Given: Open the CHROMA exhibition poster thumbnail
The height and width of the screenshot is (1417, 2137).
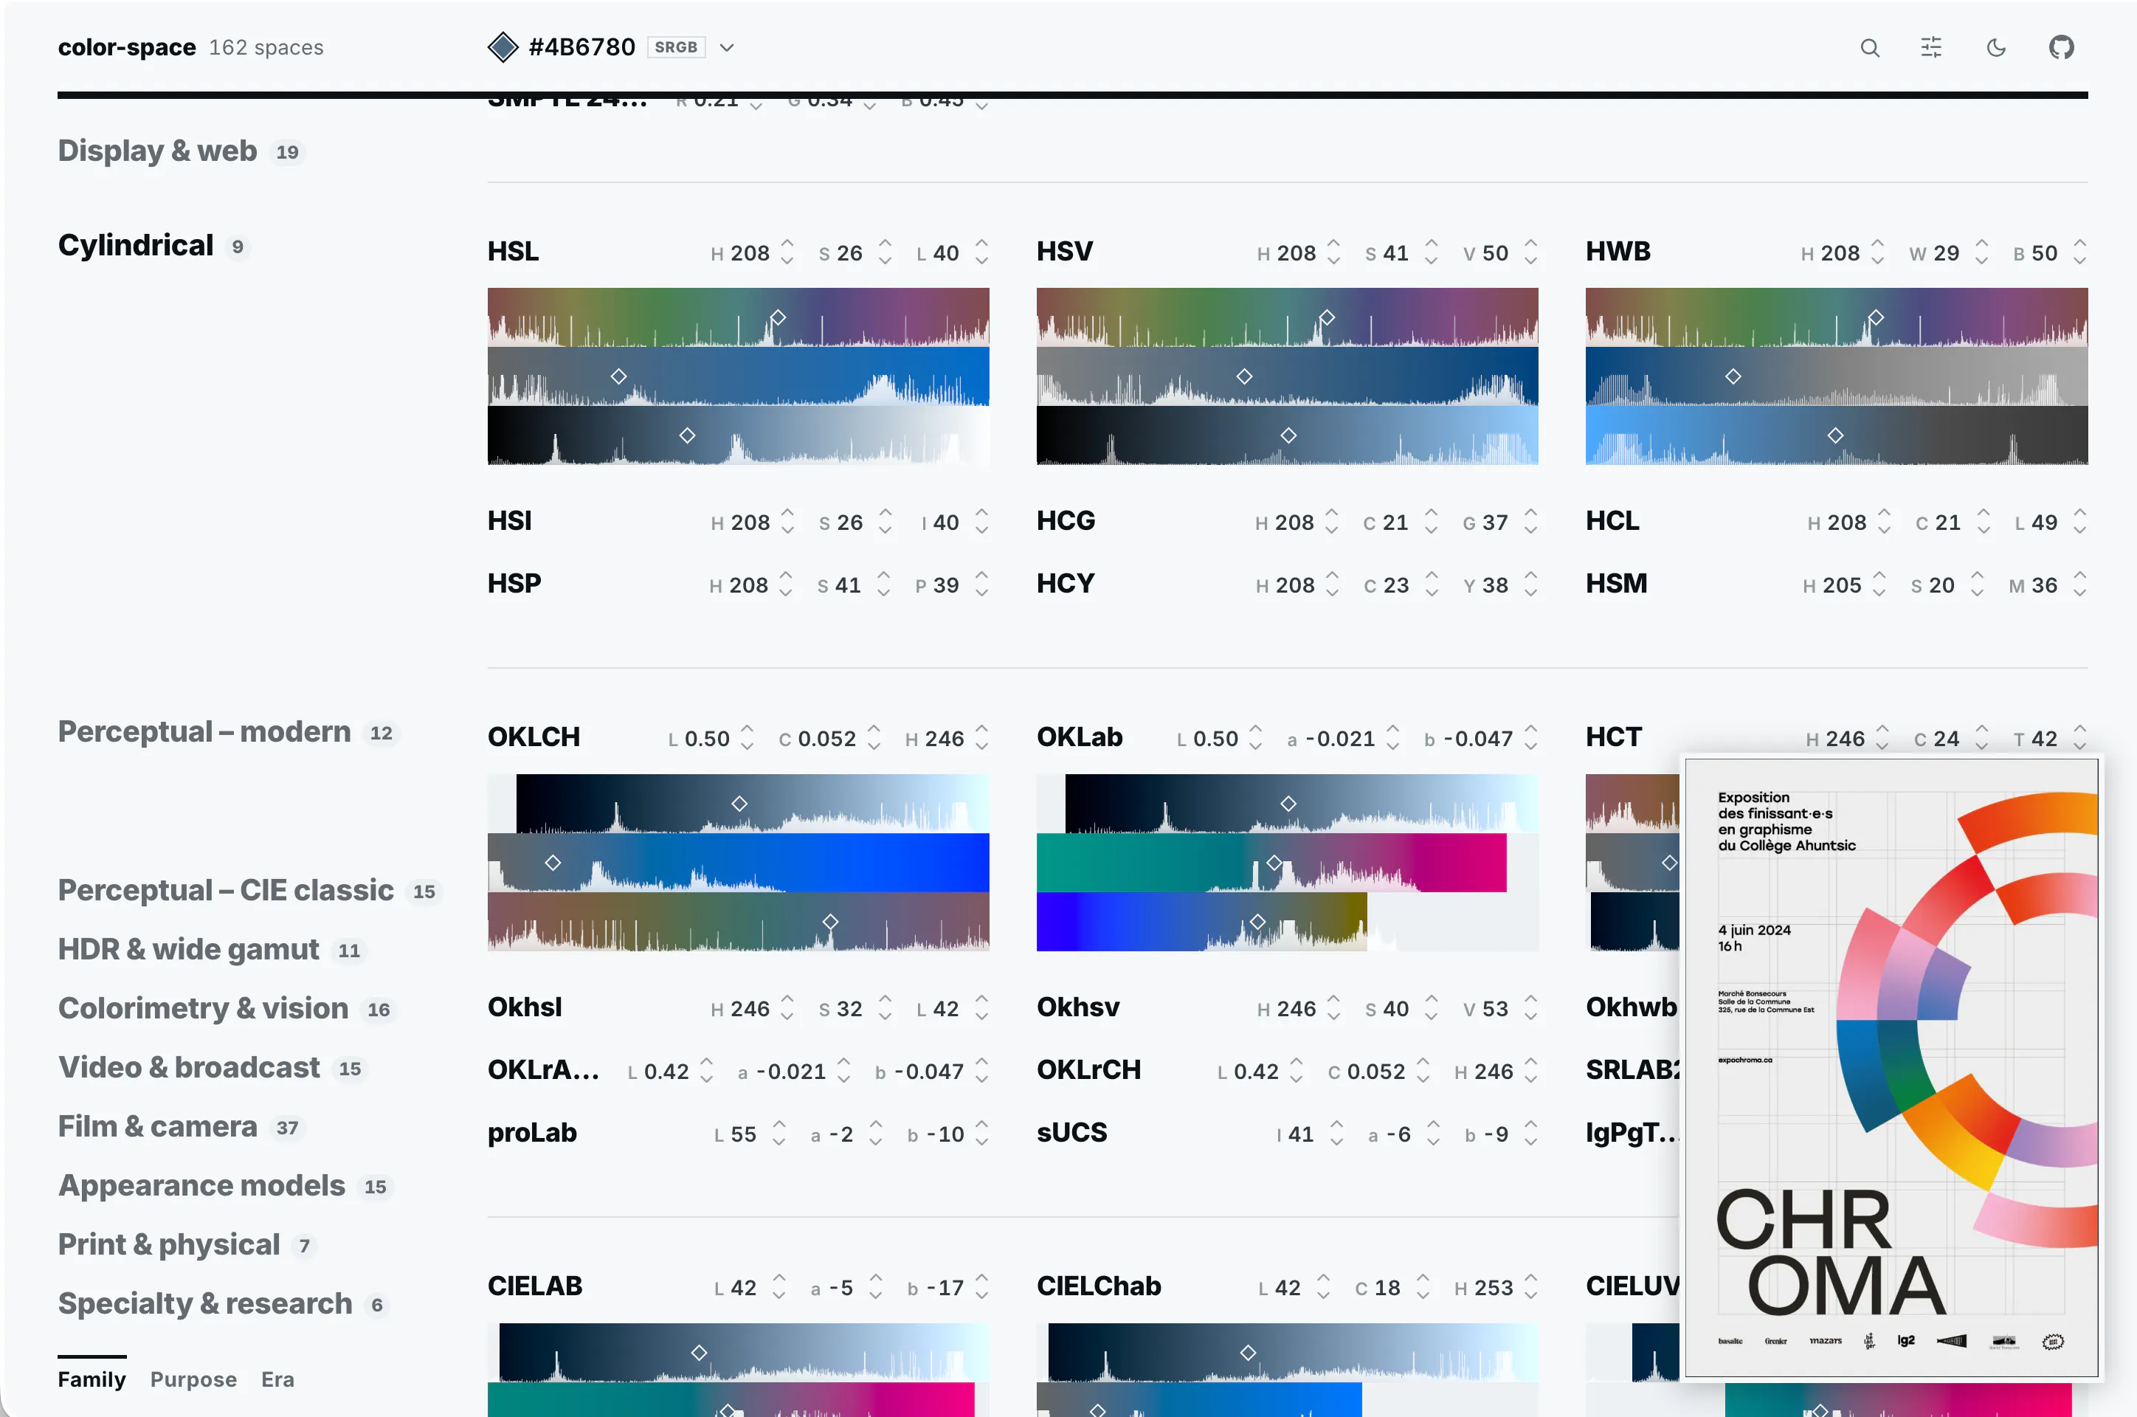Looking at the screenshot, I should click(x=1891, y=1068).
